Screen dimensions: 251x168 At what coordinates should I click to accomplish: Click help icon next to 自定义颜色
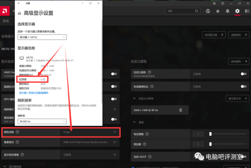click(x=149, y=72)
